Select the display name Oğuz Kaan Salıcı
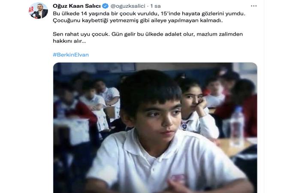This screenshot has height=193, width=296. click(77, 6)
